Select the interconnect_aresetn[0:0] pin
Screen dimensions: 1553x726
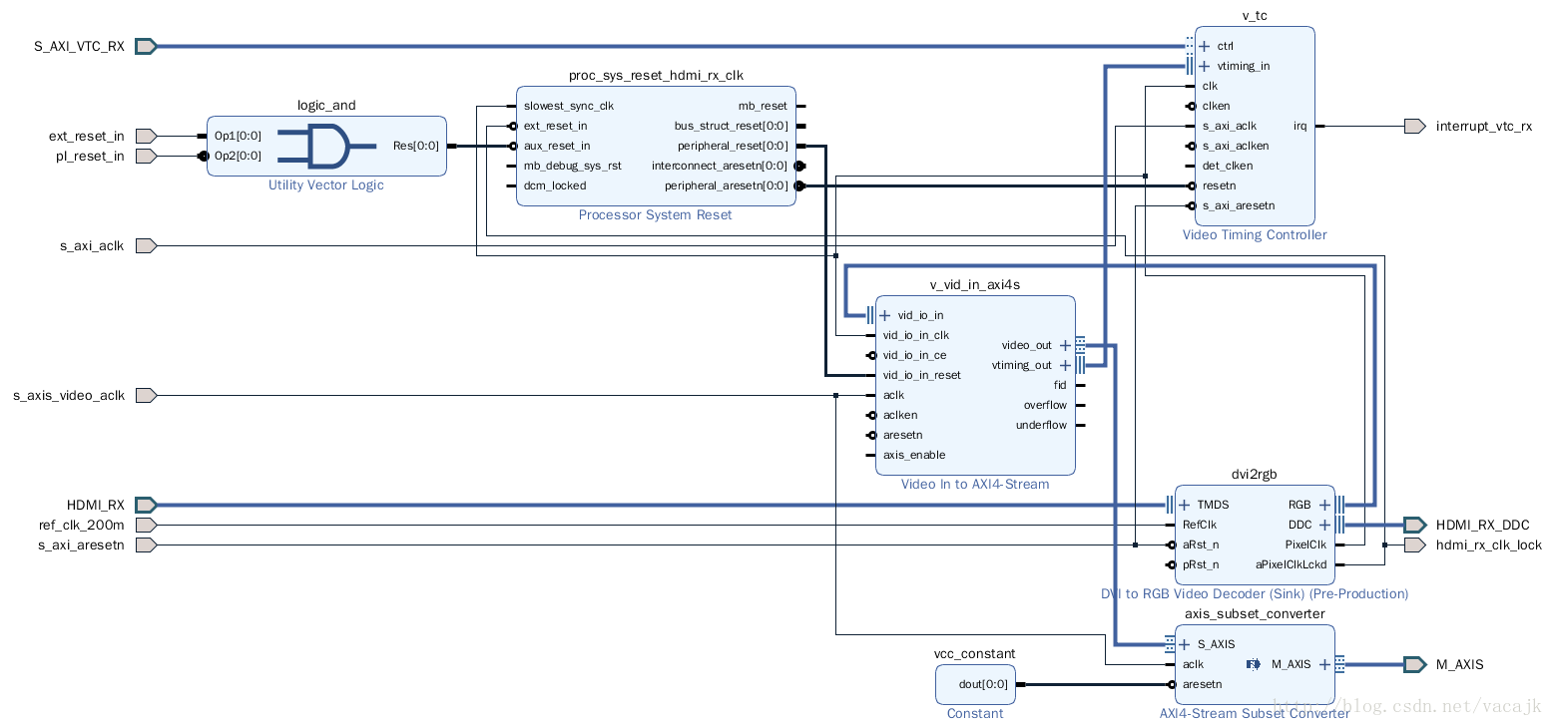click(x=720, y=166)
